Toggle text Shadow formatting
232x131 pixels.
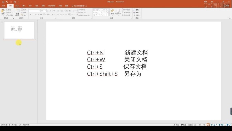pos(39,14)
